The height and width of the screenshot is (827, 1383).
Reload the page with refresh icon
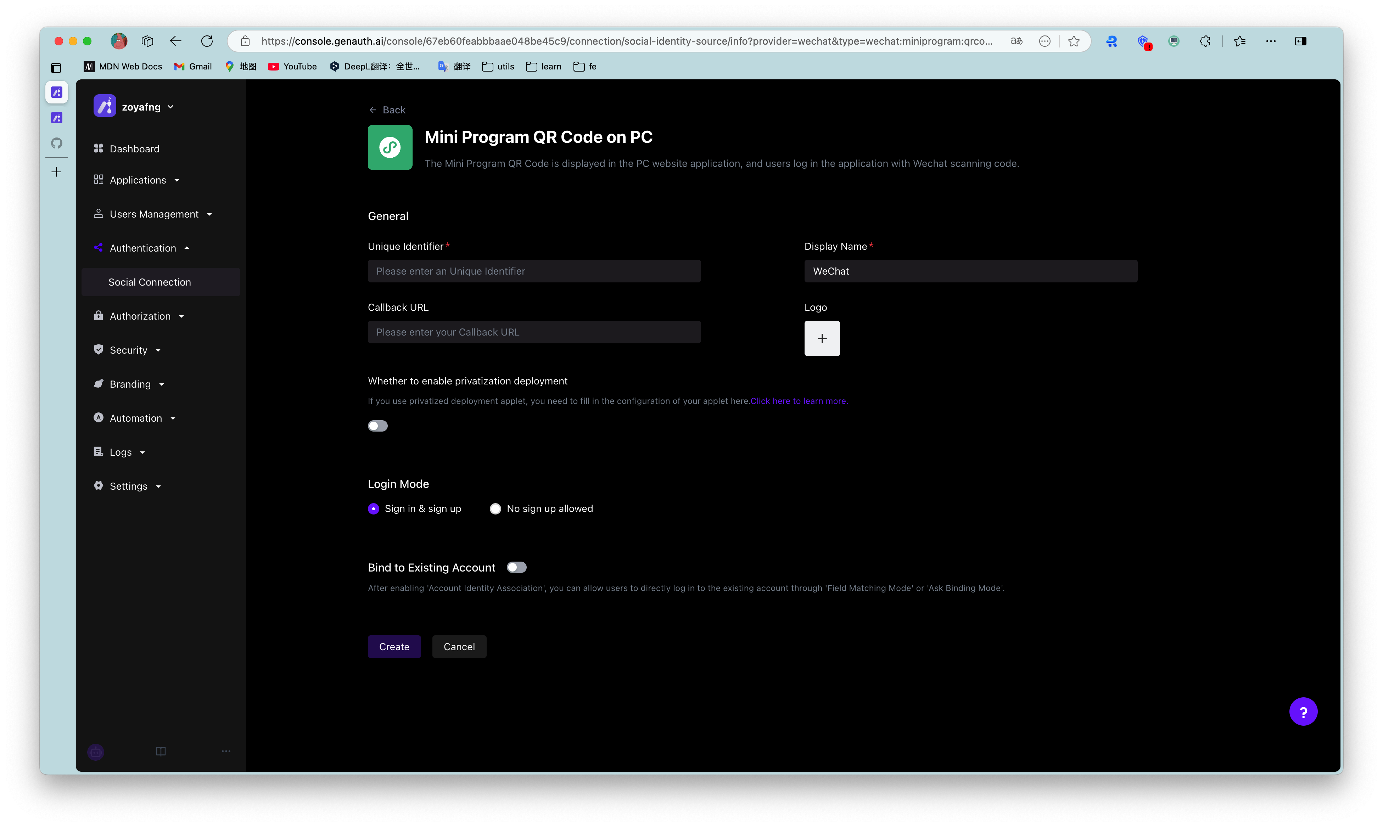point(207,41)
